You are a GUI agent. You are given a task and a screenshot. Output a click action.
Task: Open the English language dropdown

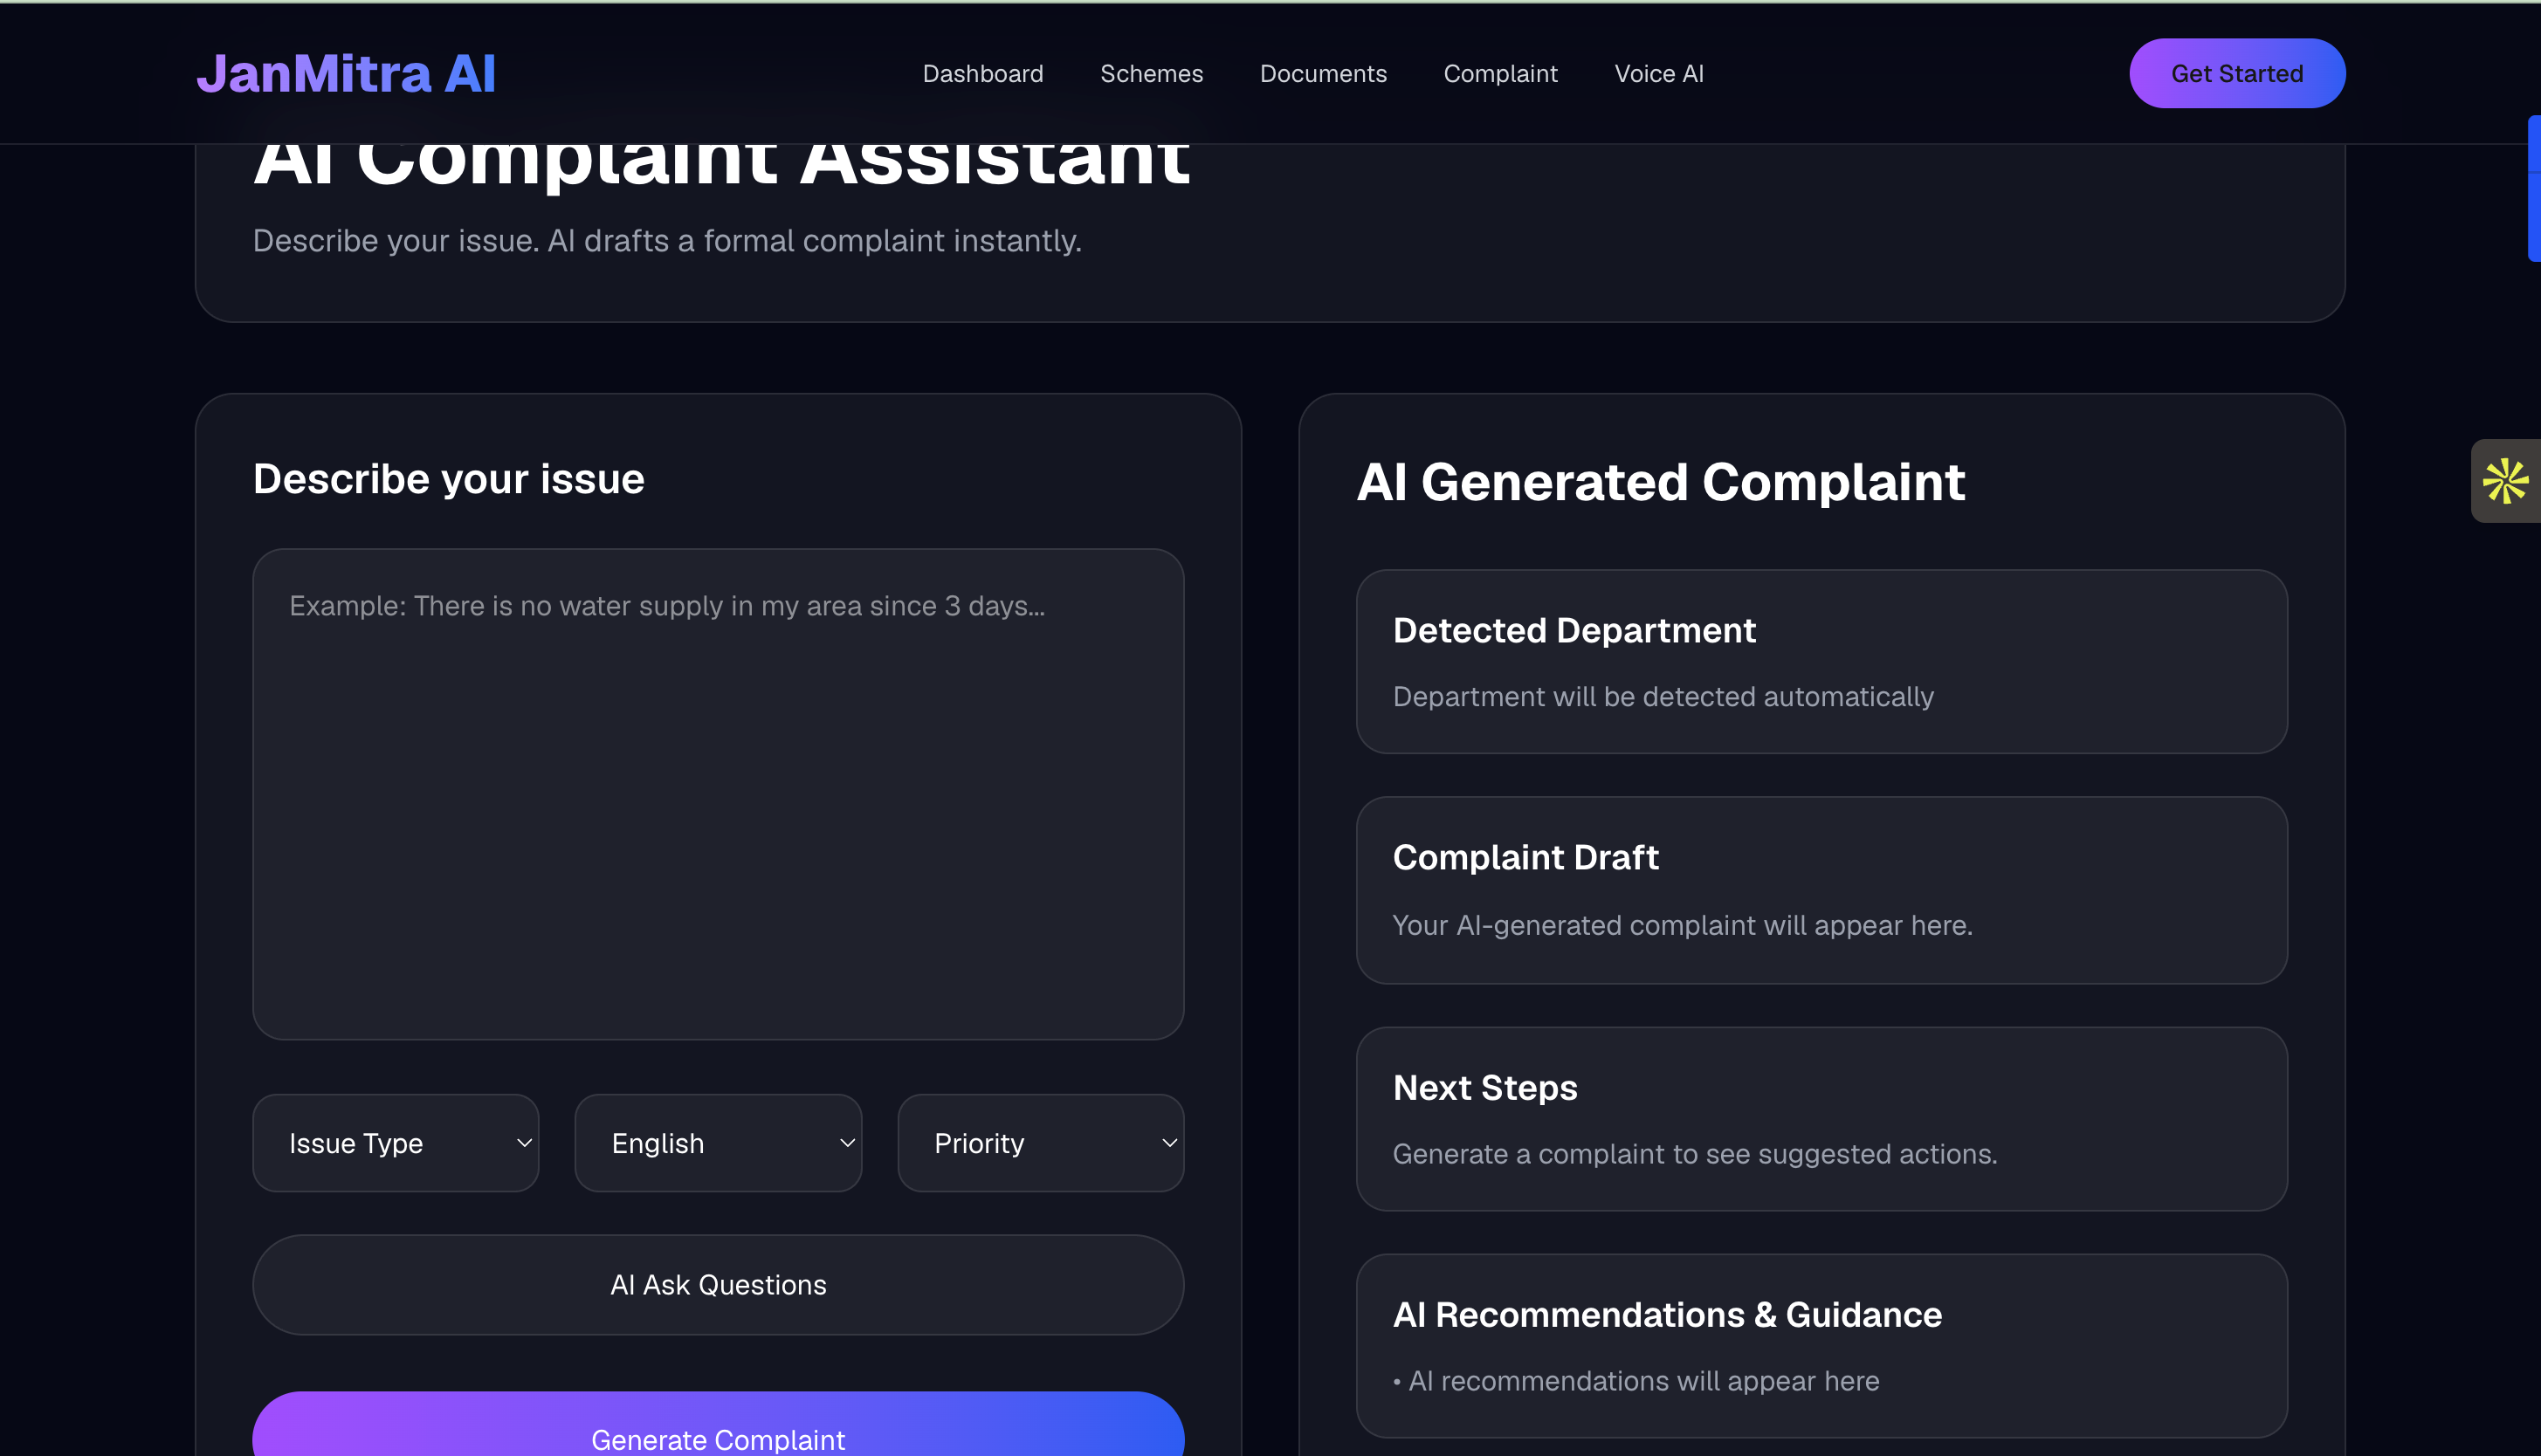click(718, 1143)
